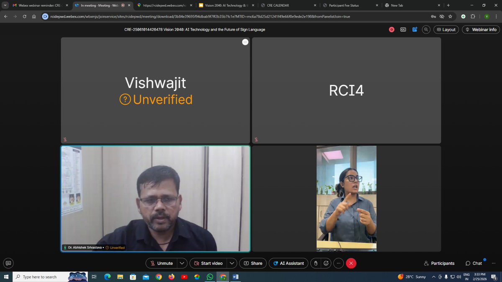Unmute the microphone in the meeting
Screen dimensions: 502x282
[161, 263]
